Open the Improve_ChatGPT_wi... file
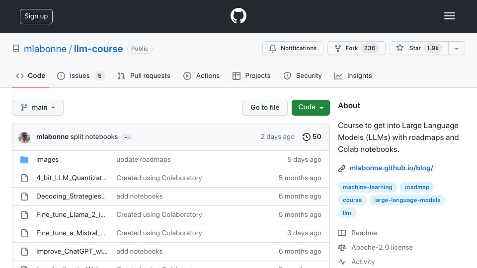Viewport: 477px width, 268px height. 72,252
